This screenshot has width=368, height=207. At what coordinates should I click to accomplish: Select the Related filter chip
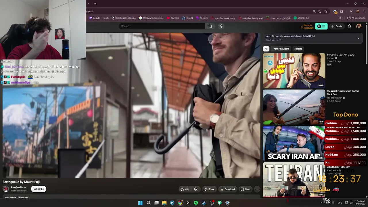(298, 49)
